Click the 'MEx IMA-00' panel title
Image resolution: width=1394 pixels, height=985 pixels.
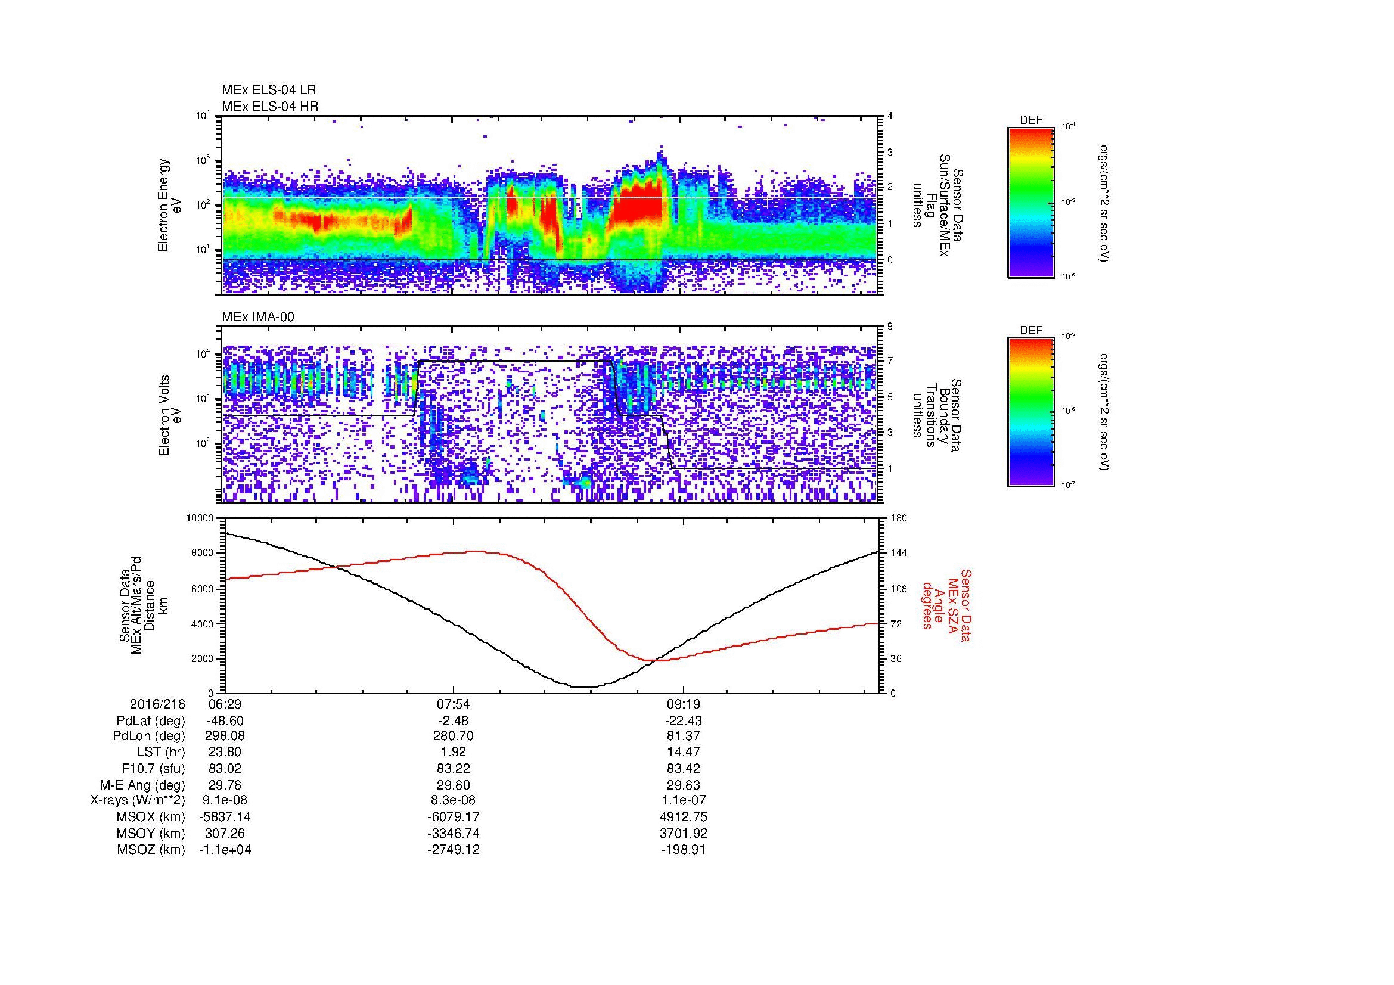(258, 317)
